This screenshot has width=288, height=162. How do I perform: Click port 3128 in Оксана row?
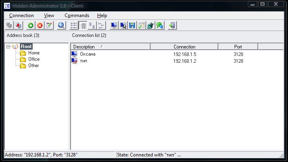(238, 54)
